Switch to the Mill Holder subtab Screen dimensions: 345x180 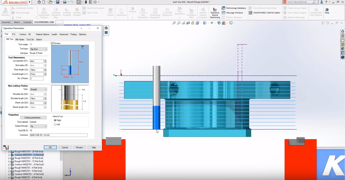click(x=20, y=40)
